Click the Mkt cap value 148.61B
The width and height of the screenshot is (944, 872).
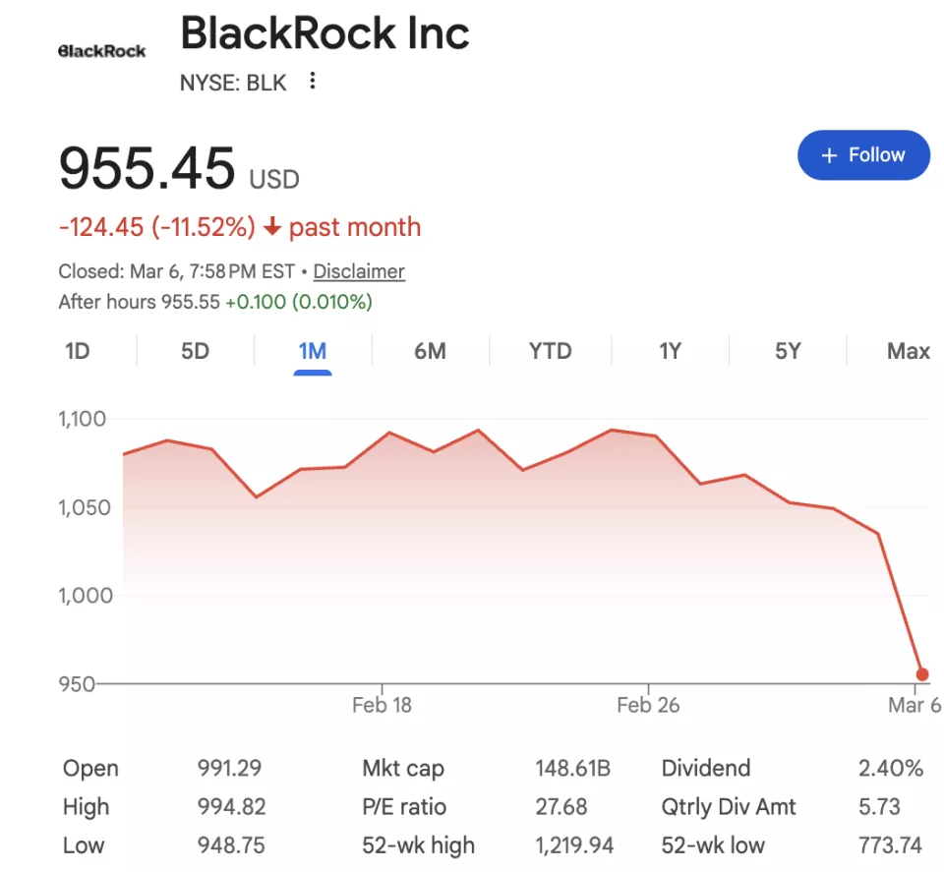(x=572, y=769)
